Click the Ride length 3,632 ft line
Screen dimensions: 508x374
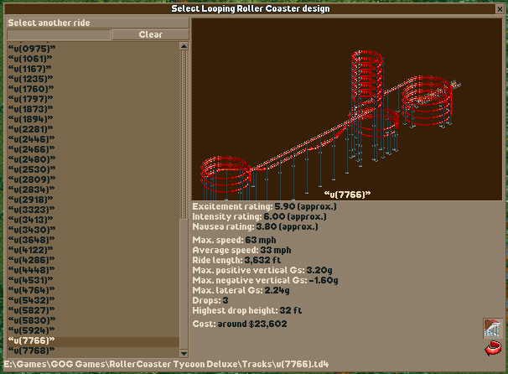(236, 260)
